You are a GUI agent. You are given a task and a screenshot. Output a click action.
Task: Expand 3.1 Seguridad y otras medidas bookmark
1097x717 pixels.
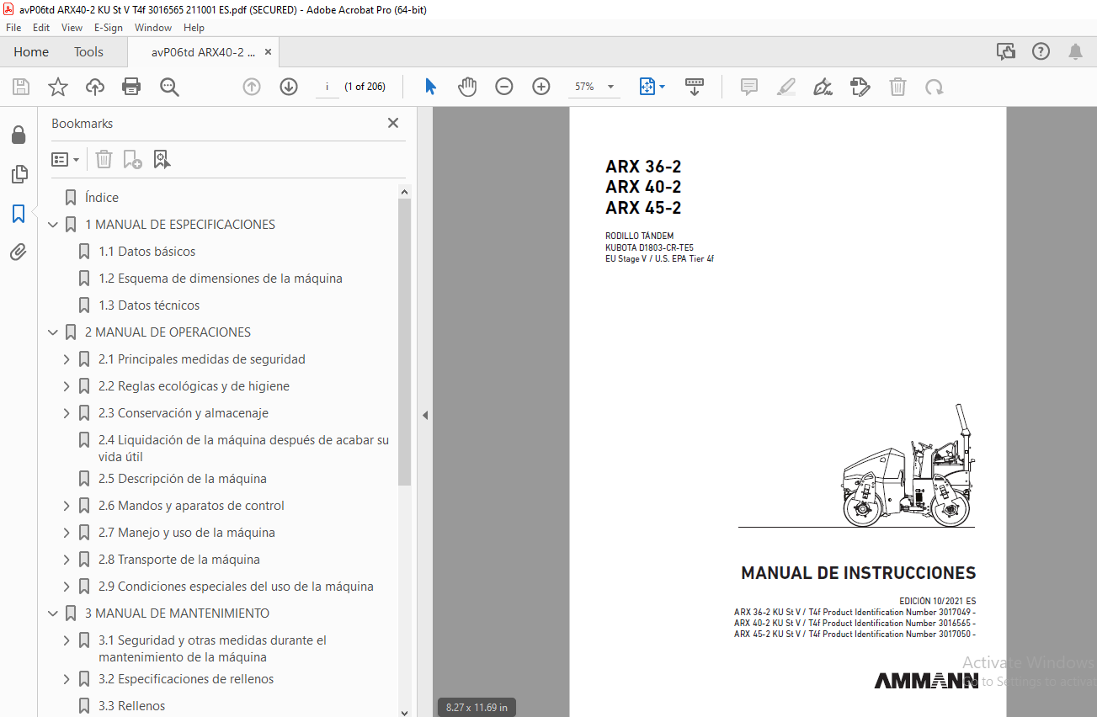point(67,640)
